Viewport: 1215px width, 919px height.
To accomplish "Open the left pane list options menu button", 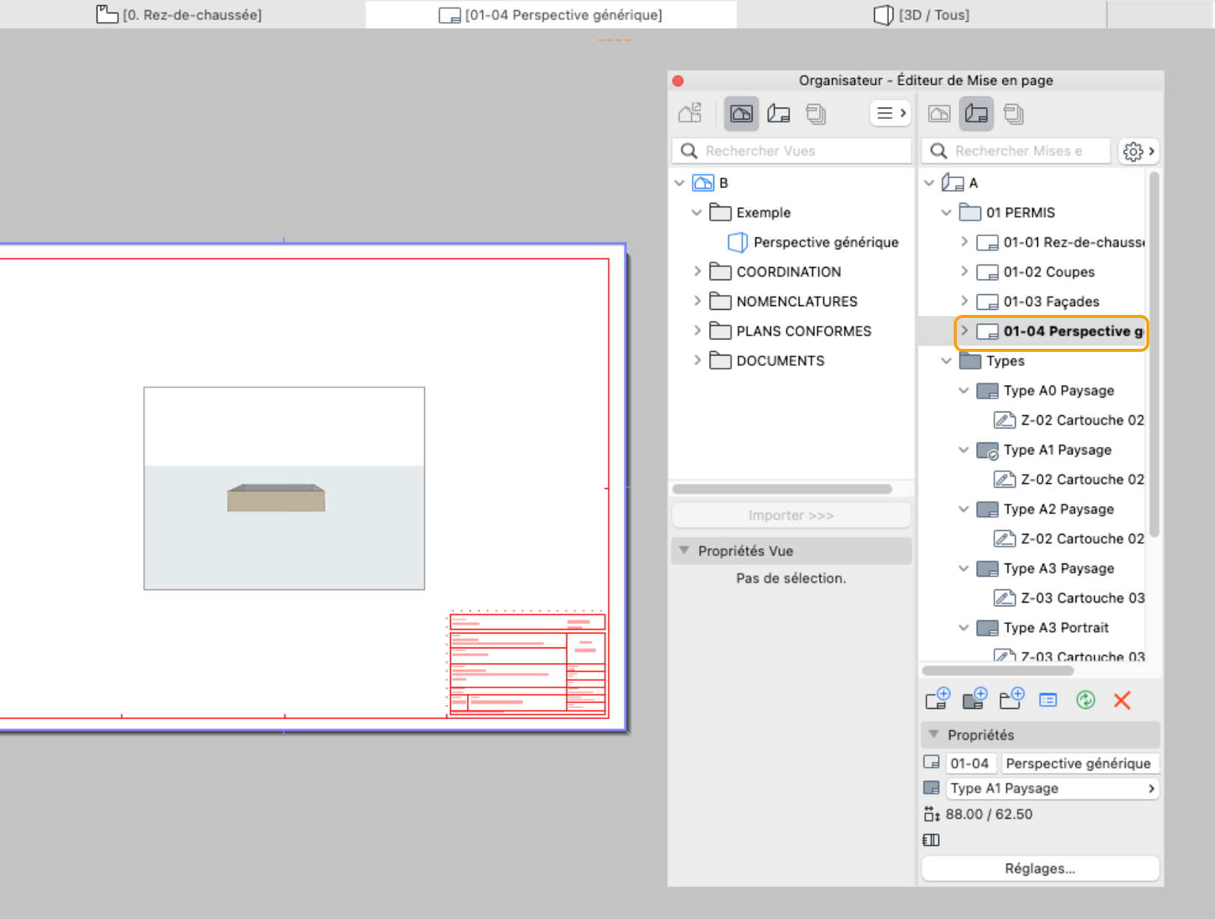I will (x=890, y=114).
